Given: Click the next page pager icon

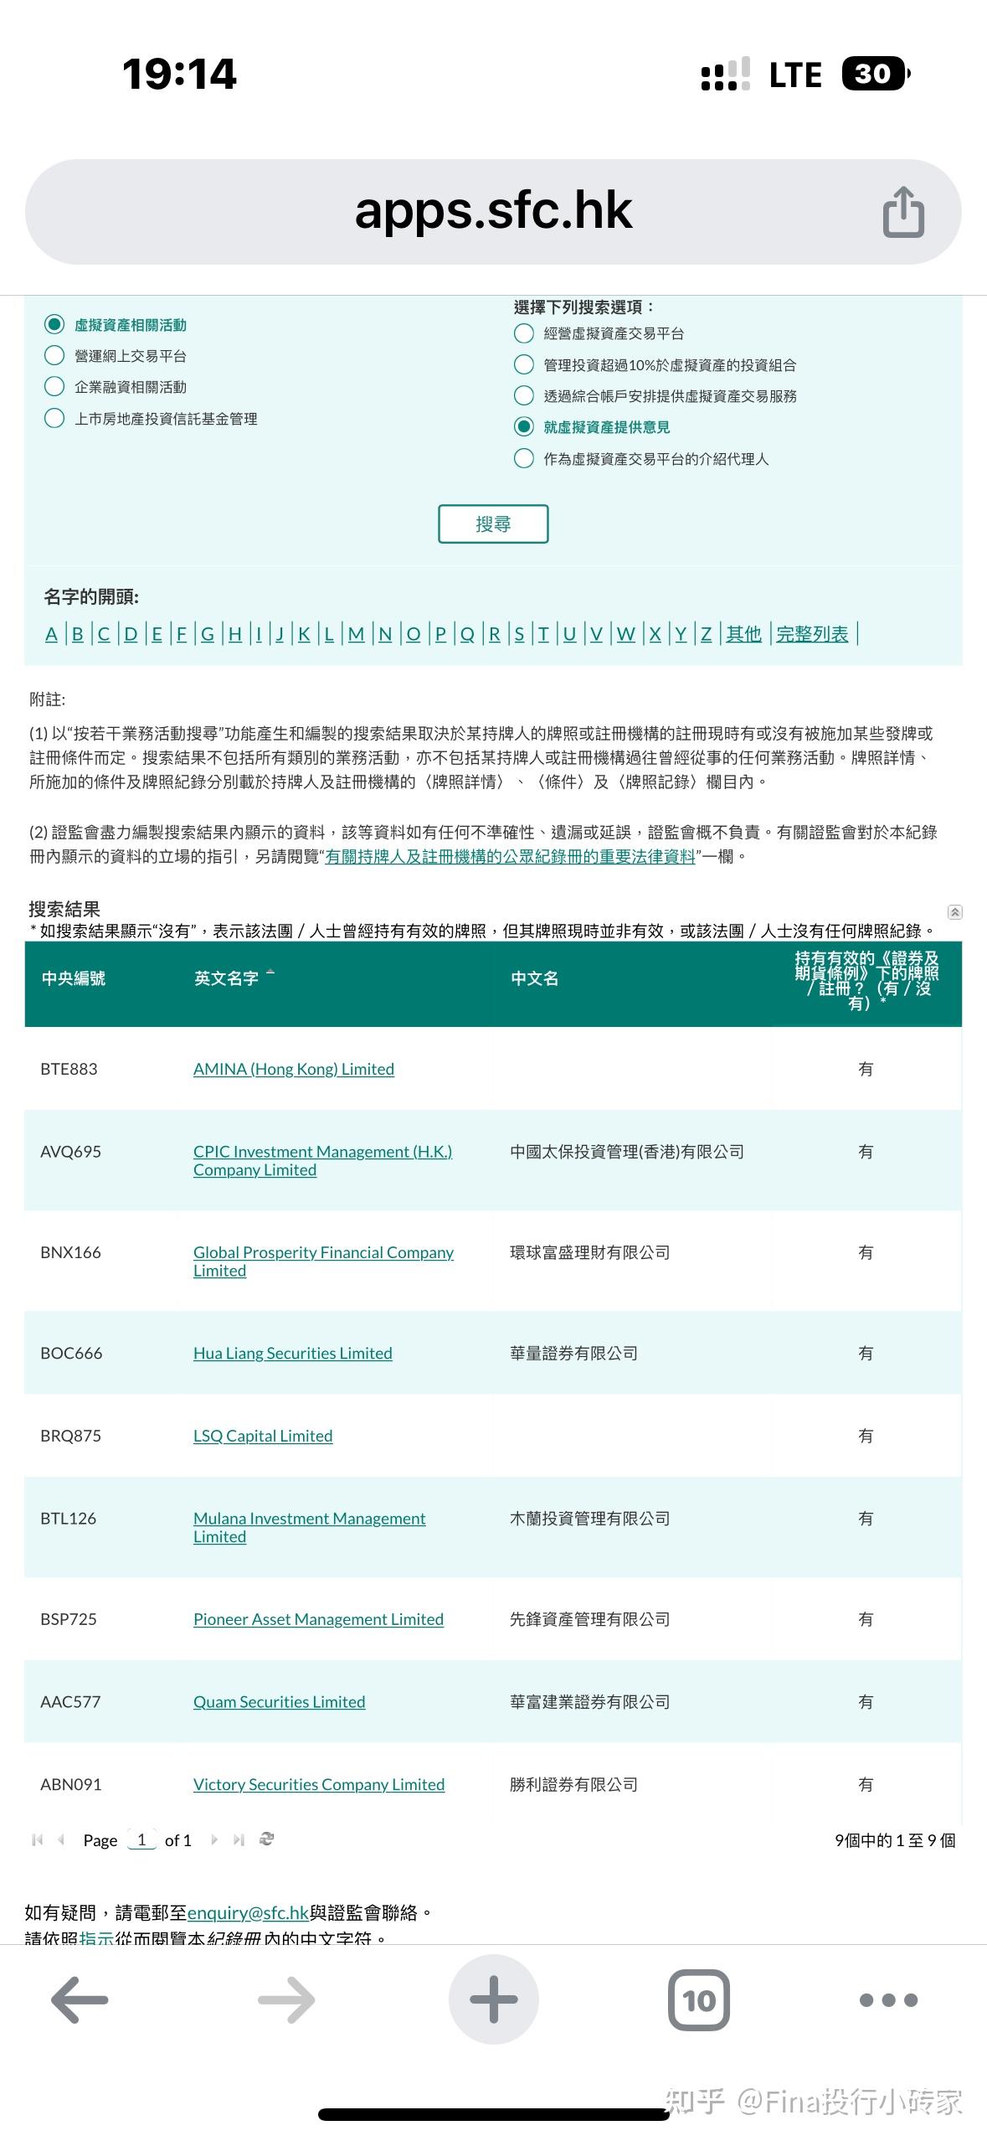Looking at the screenshot, I should [x=214, y=1839].
